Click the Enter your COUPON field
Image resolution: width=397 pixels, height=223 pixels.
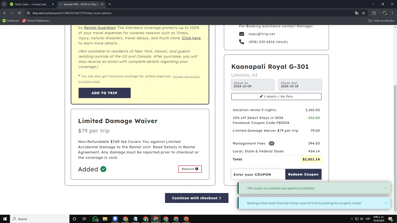(258, 174)
